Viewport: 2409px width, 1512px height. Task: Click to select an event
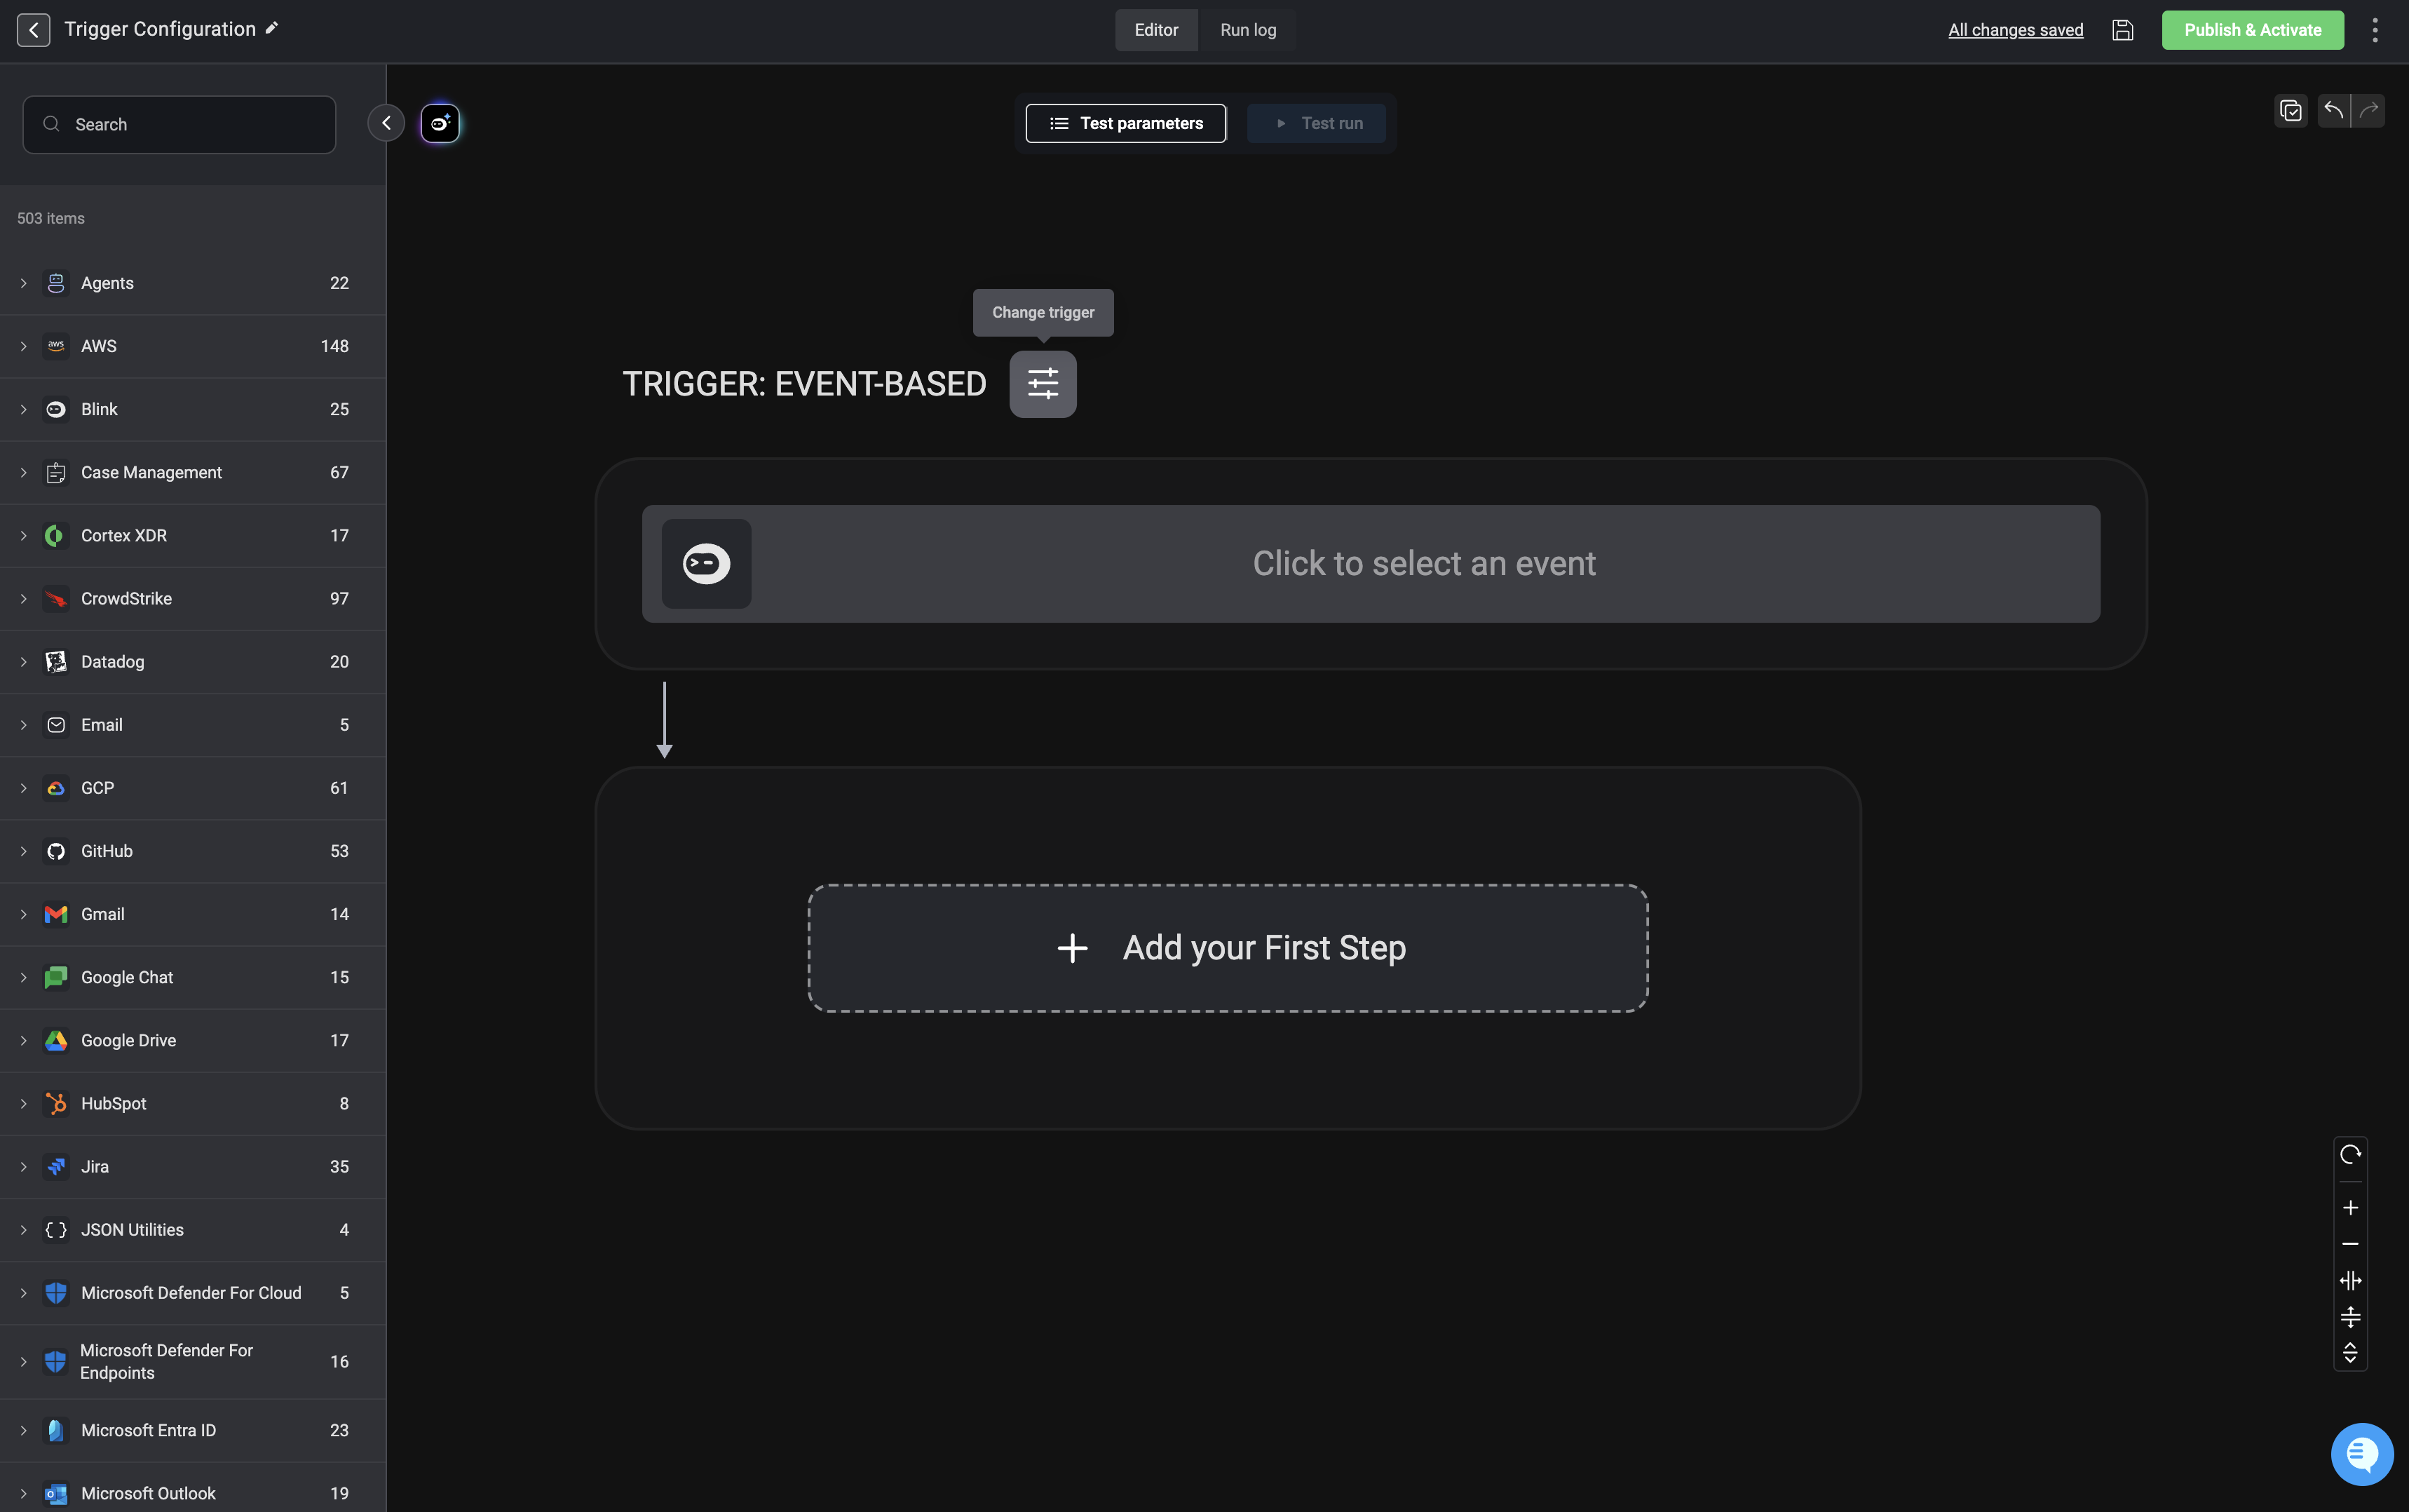point(1371,564)
